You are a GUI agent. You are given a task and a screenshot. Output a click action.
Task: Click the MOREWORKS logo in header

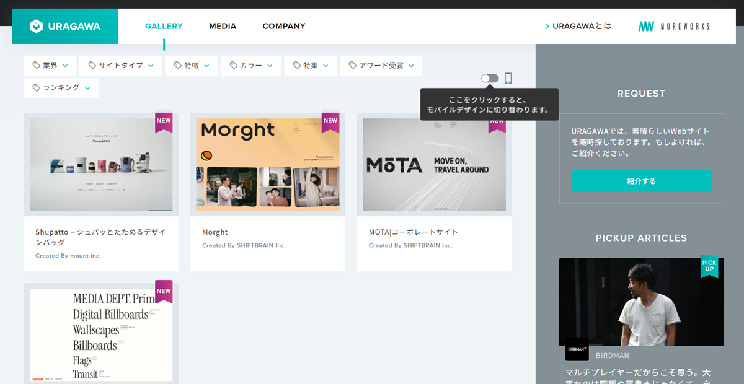click(x=674, y=27)
